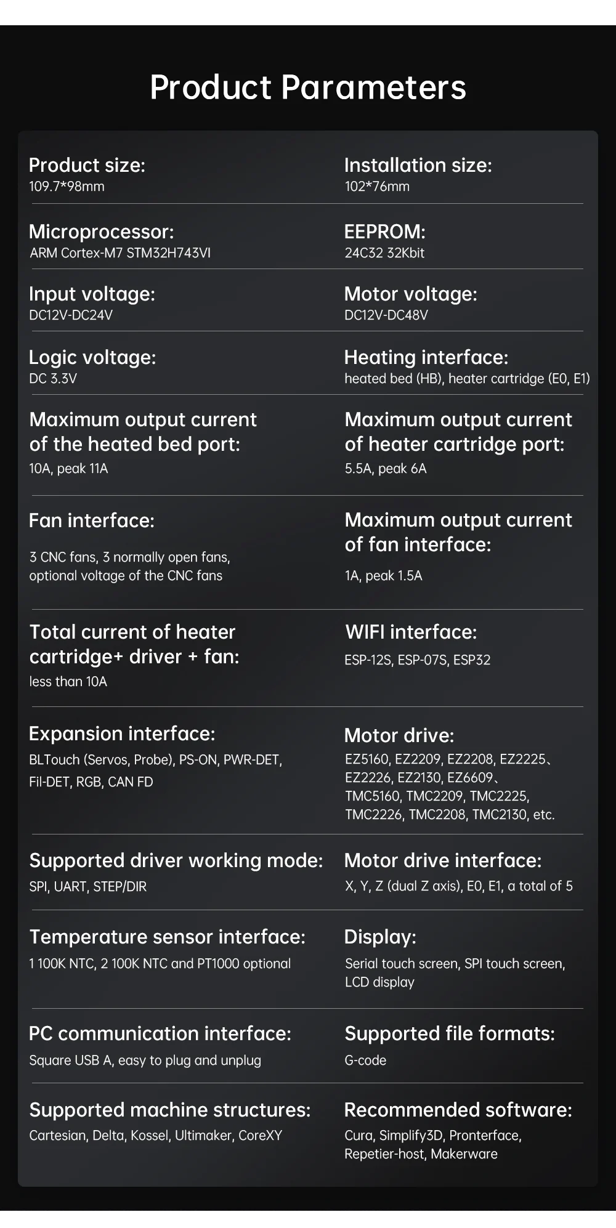Click the Recommended software heading

tap(458, 1110)
